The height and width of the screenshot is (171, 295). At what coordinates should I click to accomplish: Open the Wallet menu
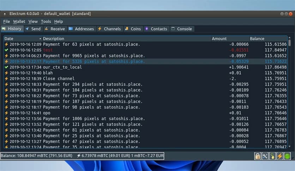click(19, 22)
